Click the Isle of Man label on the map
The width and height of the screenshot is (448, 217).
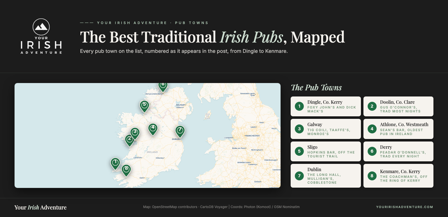(x=208, y=116)
